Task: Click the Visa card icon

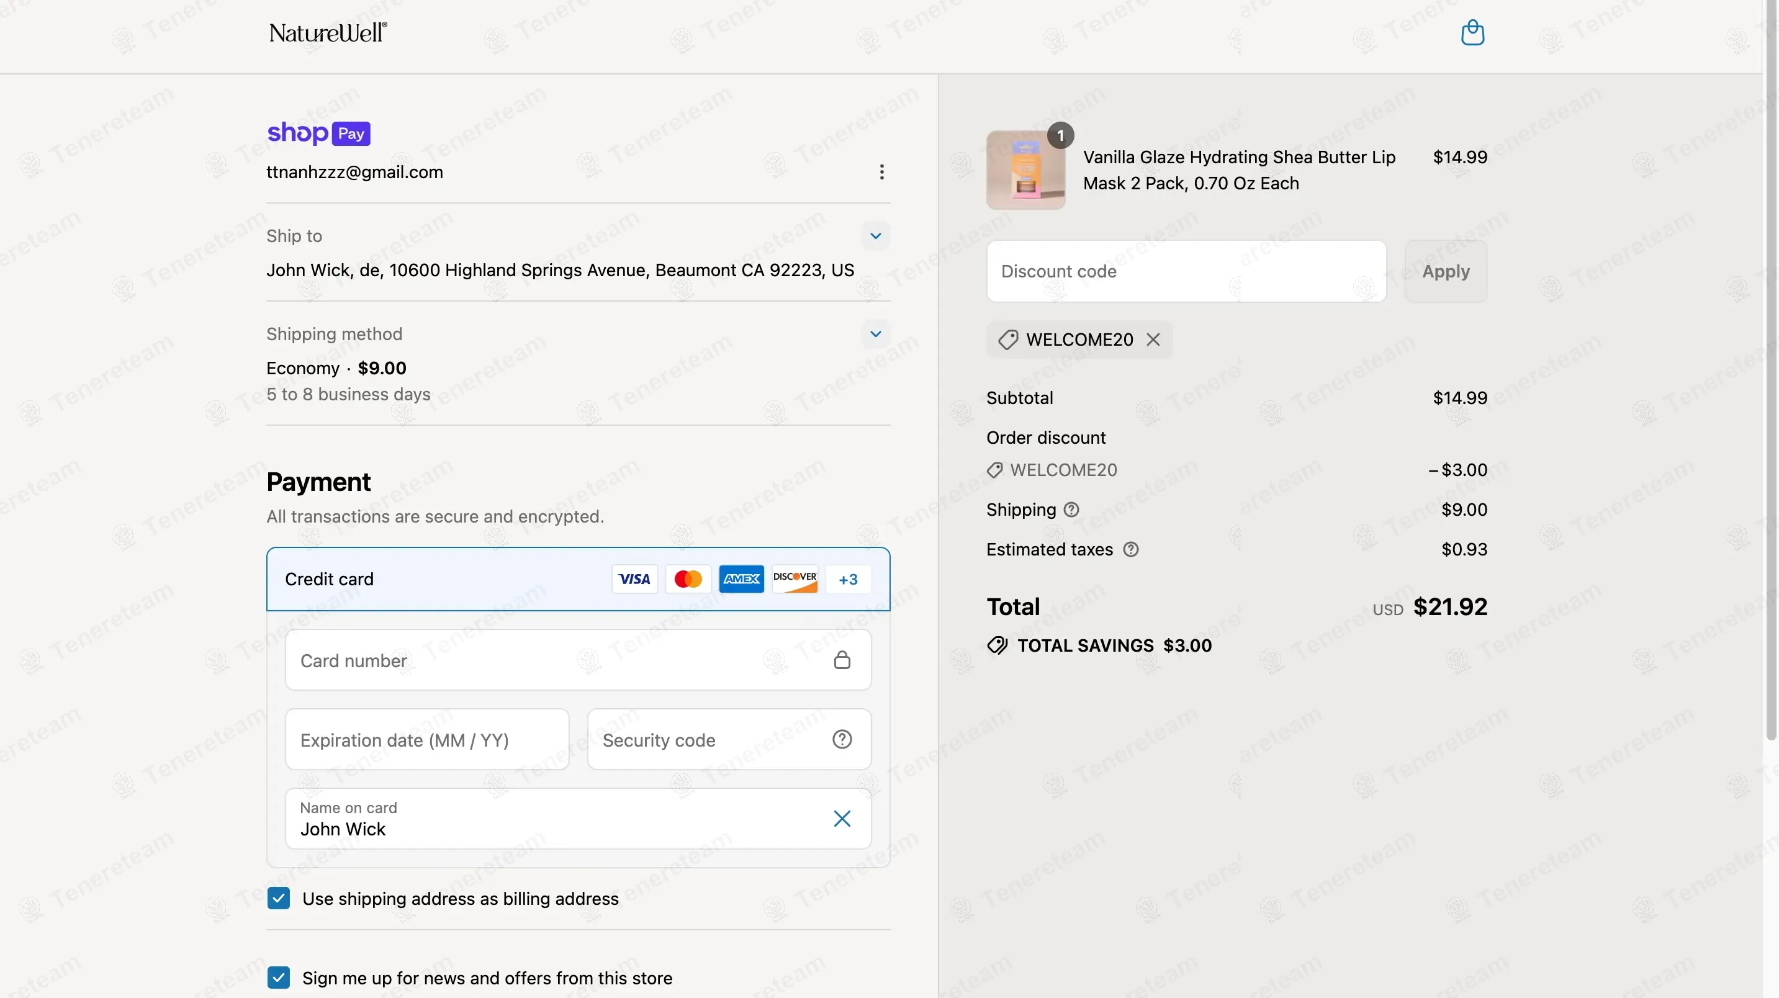Action: pos(634,579)
